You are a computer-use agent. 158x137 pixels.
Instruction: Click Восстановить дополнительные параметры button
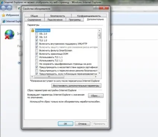pos(76,86)
